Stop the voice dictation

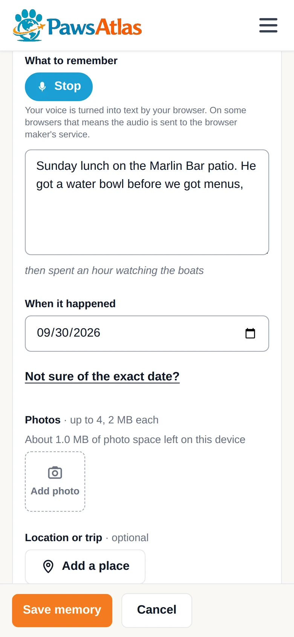click(59, 87)
